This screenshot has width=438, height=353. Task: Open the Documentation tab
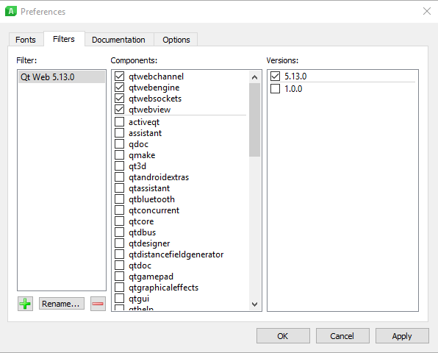(118, 40)
